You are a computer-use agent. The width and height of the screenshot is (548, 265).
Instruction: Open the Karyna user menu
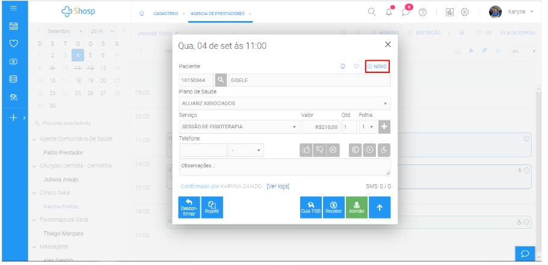coord(521,12)
